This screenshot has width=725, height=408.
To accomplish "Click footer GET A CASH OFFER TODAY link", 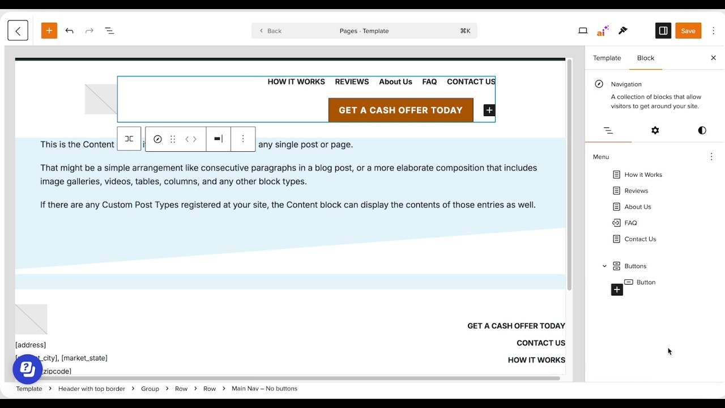I will pyautogui.click(x=516, y=326).
